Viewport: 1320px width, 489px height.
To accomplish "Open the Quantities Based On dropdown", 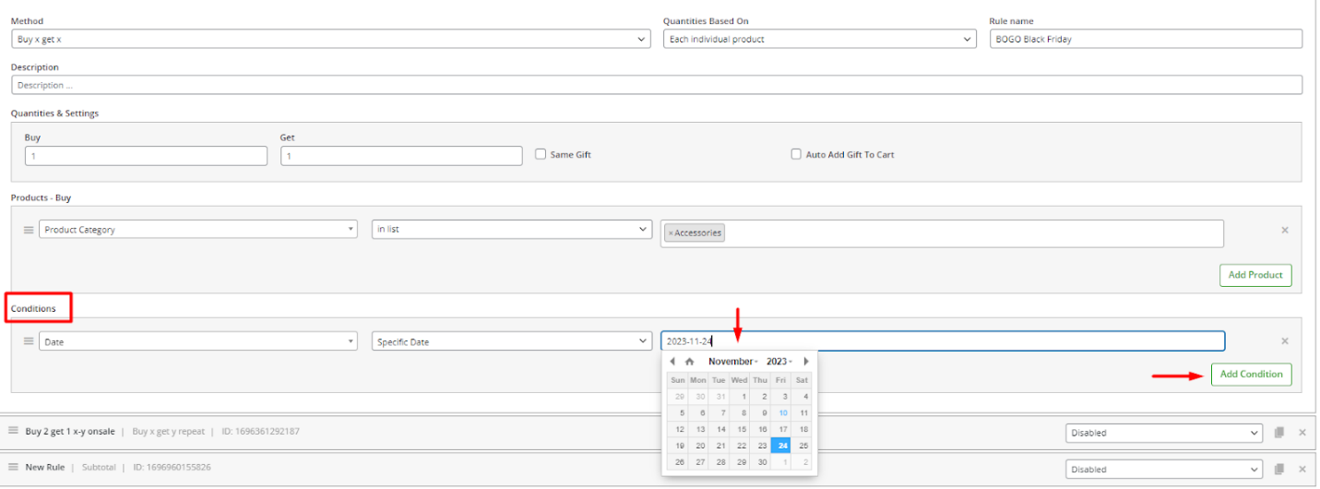I will [818, 40].
